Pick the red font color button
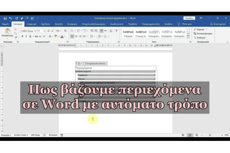Viewport: 230px width, 153px height. coord(62,36)
